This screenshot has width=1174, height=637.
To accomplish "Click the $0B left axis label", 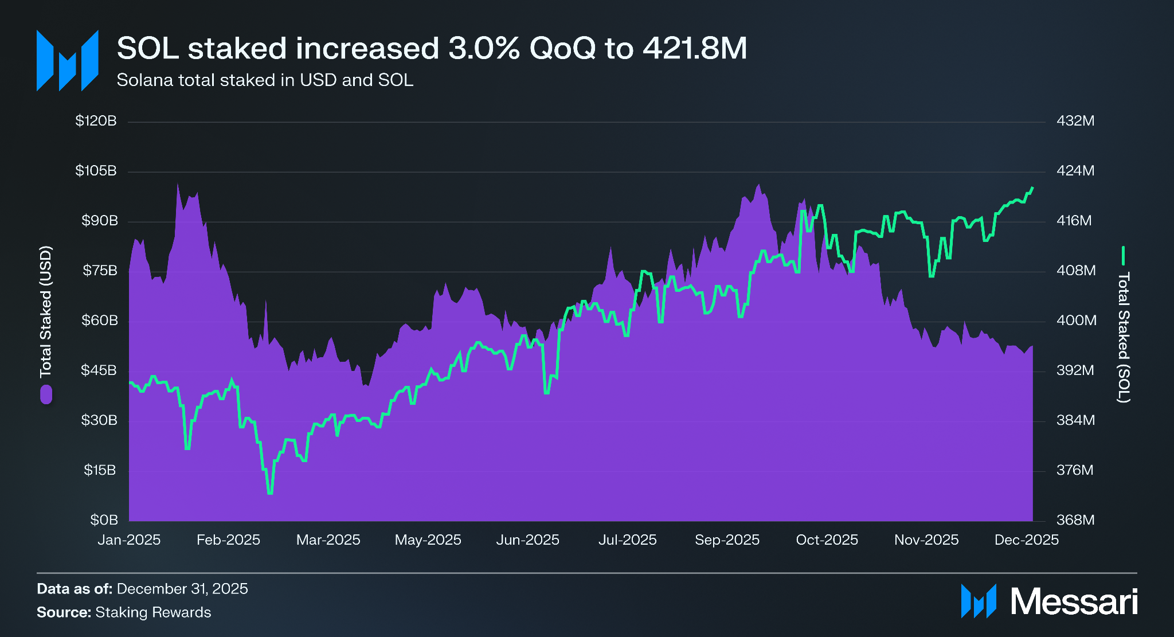I will tap(104, 520).
